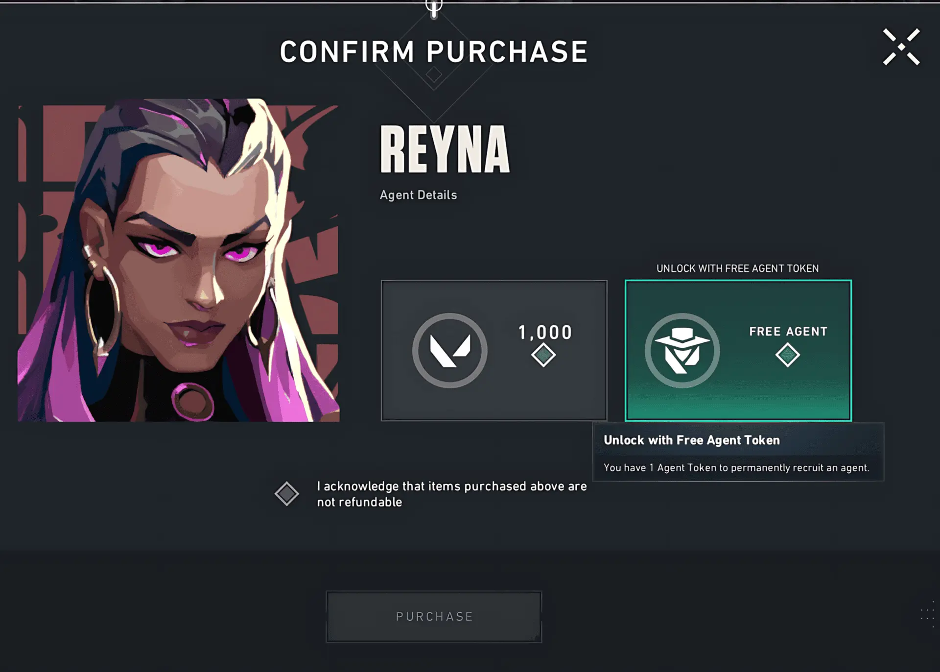Tick the non-refundable acknowledgement checkbox

click(x=287, y=494)
